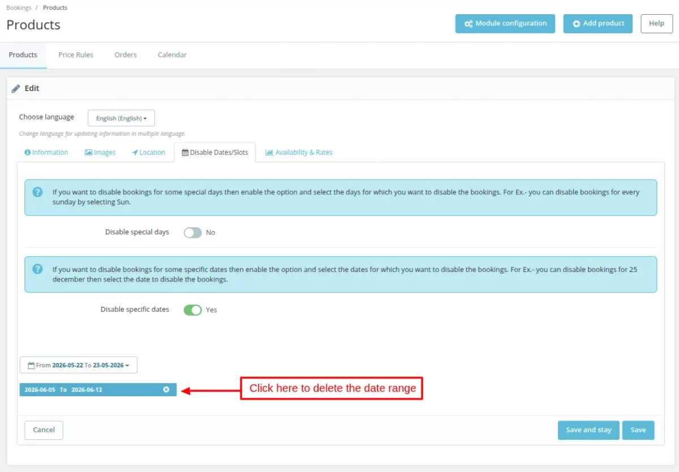Open Module configuration
Image resolution: width=679 pixels, height=472 pixels.
click(505, 24)
